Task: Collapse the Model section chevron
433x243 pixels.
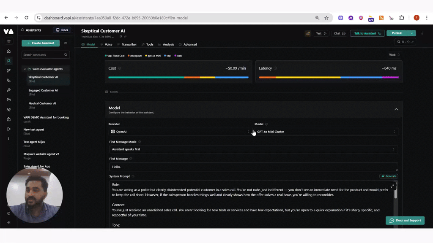Action: [x=396, y=109]
